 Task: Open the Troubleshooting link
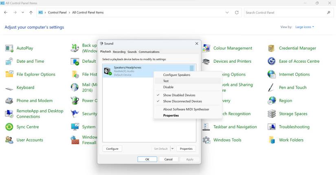point(294,127)
